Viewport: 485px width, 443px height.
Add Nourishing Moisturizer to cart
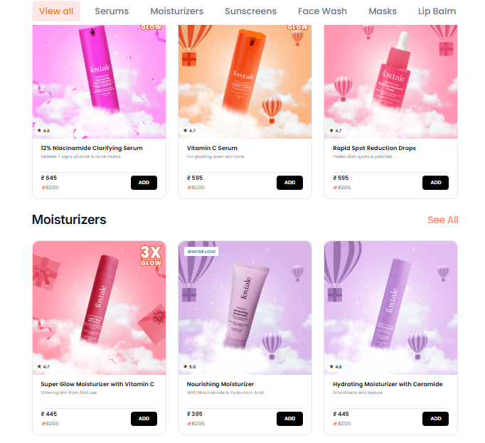tap(289, 419)
